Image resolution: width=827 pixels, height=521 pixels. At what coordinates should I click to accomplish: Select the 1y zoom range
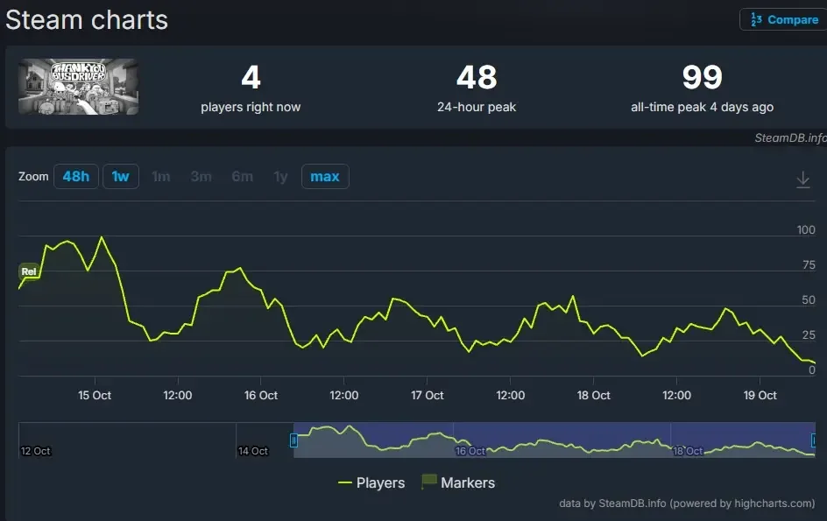(x=280, y=176)
